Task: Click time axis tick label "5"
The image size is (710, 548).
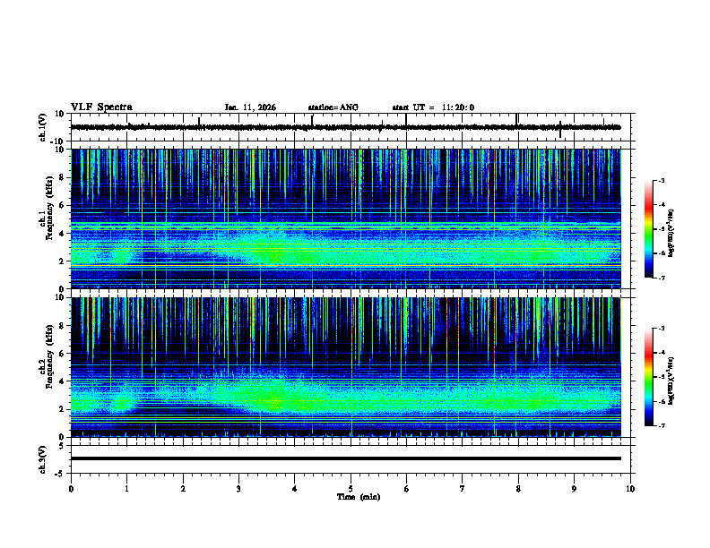Action: 351,489
